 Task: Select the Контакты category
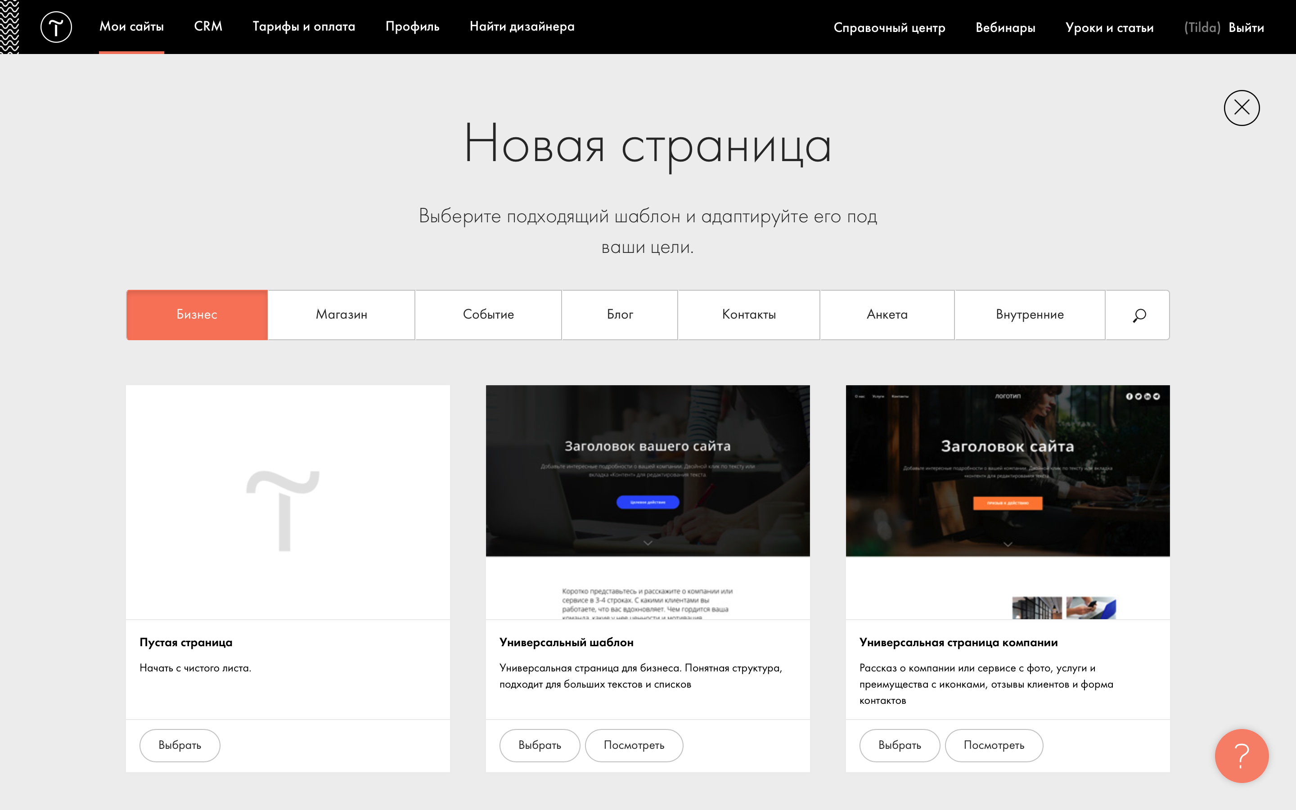pos(749,315)
